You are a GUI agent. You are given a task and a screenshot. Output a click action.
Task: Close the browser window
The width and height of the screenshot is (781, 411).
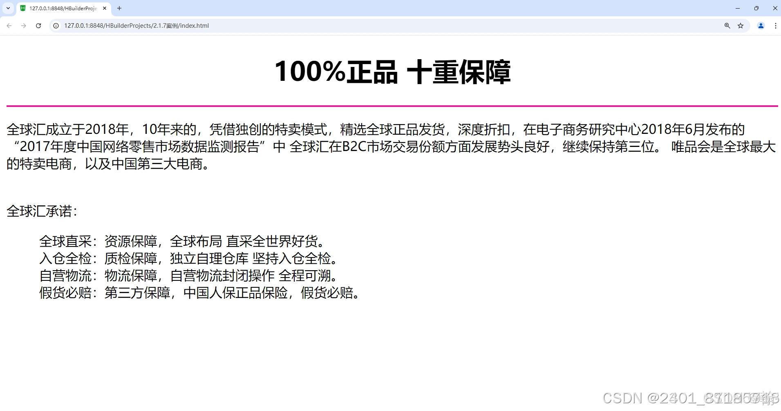(774, 8)
